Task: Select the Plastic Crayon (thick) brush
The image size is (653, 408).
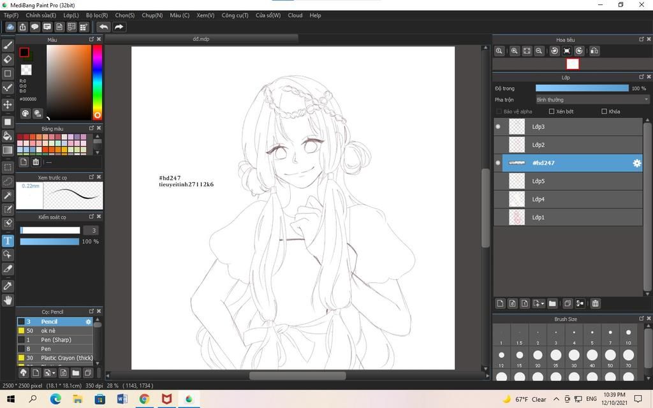Action: [x=55, y=358]
